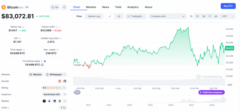Viewport: 240px width, 111px height.
Task: Switch to line chart view
Action: (x=110, y=16)
